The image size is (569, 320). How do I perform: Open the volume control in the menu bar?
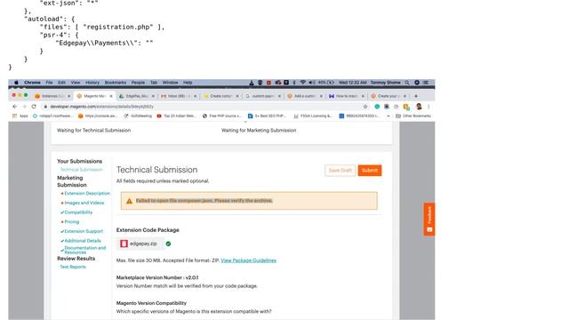pos(312,83)
